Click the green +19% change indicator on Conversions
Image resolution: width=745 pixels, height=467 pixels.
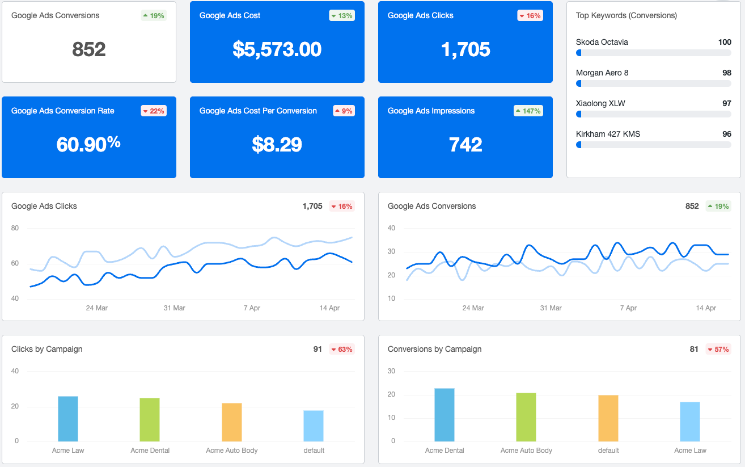pos(153,15)
